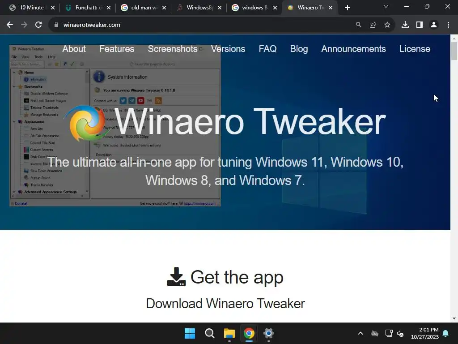
Task: Click the browser forward arrow
Action: pyautogui.click(x=24, y=25)
